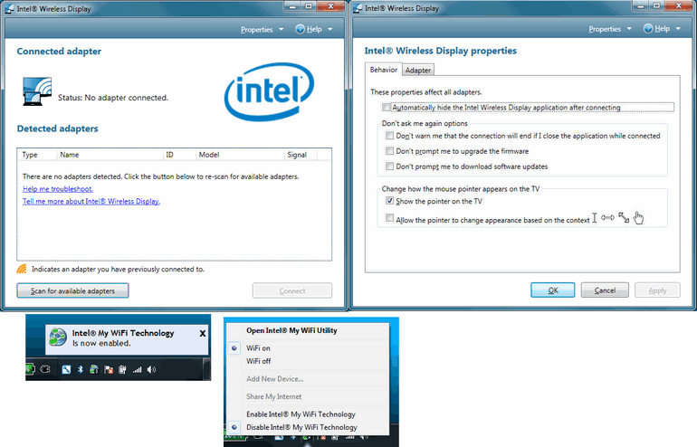Click the Action Center flag tray icon
The height and width of the screenshot is (447, 697).
[x=109, y=369]
